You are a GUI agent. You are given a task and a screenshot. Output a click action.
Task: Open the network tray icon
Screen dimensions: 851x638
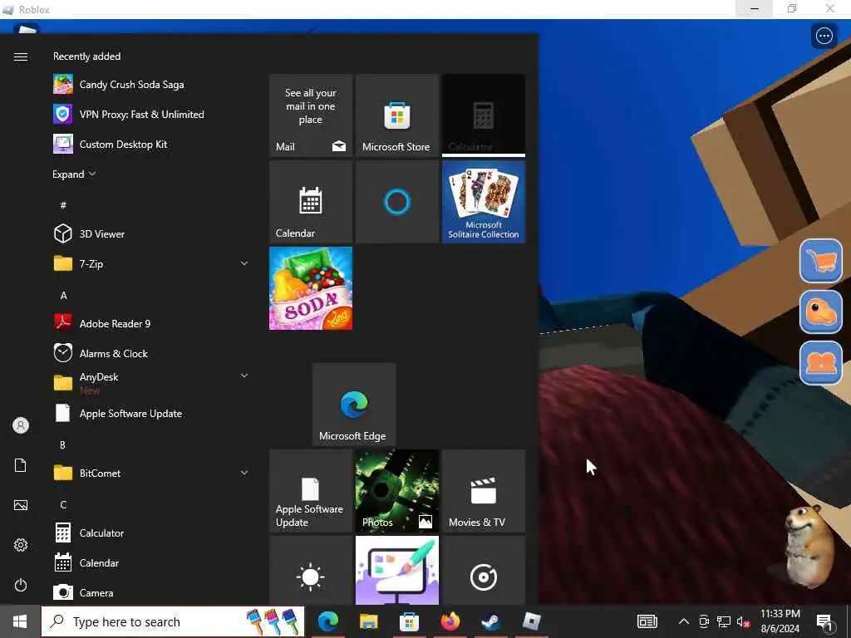(724, 621)
